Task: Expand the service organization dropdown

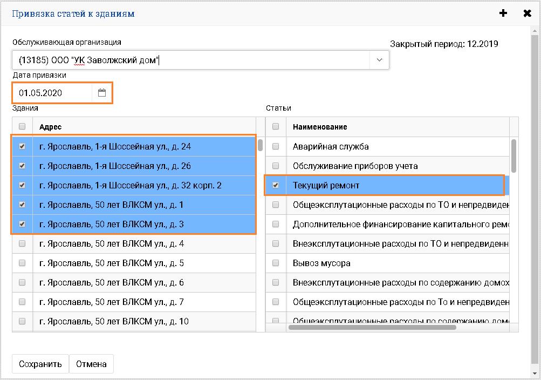Action: click(379, 60)
